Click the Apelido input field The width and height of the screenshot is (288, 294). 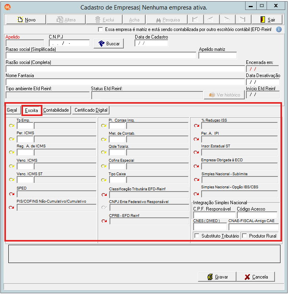point(25,43)
